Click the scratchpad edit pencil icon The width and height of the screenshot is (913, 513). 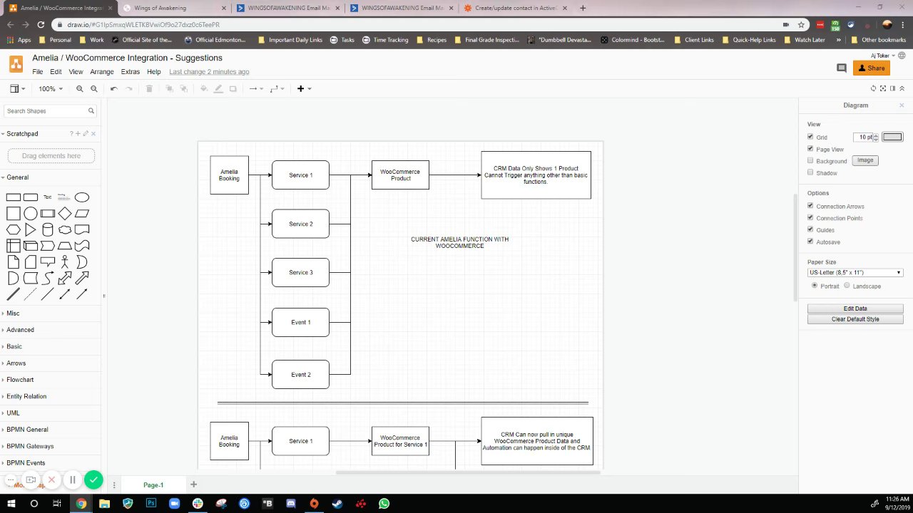86,134
